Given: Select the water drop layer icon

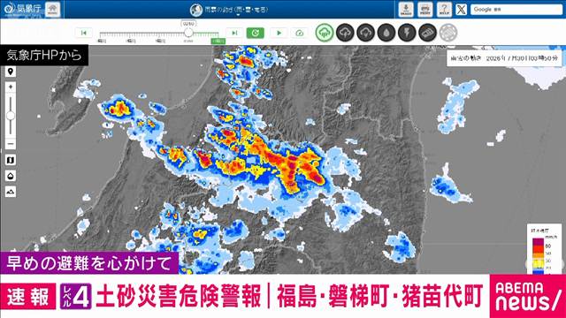Looking at the screenshot, I should point(386,33).
